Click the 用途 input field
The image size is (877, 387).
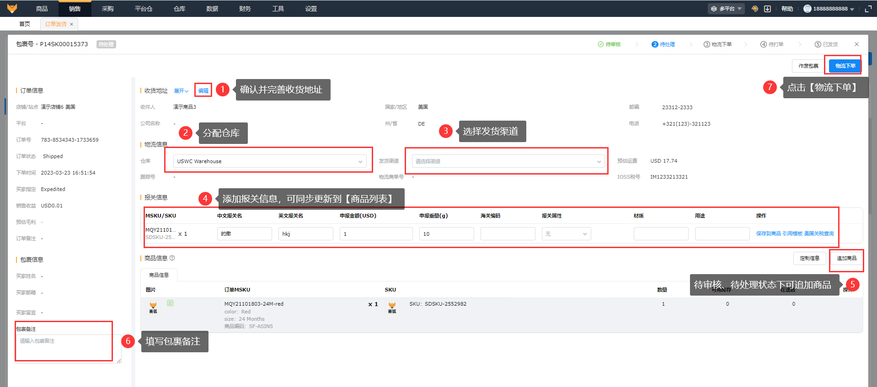click(722, 234)
